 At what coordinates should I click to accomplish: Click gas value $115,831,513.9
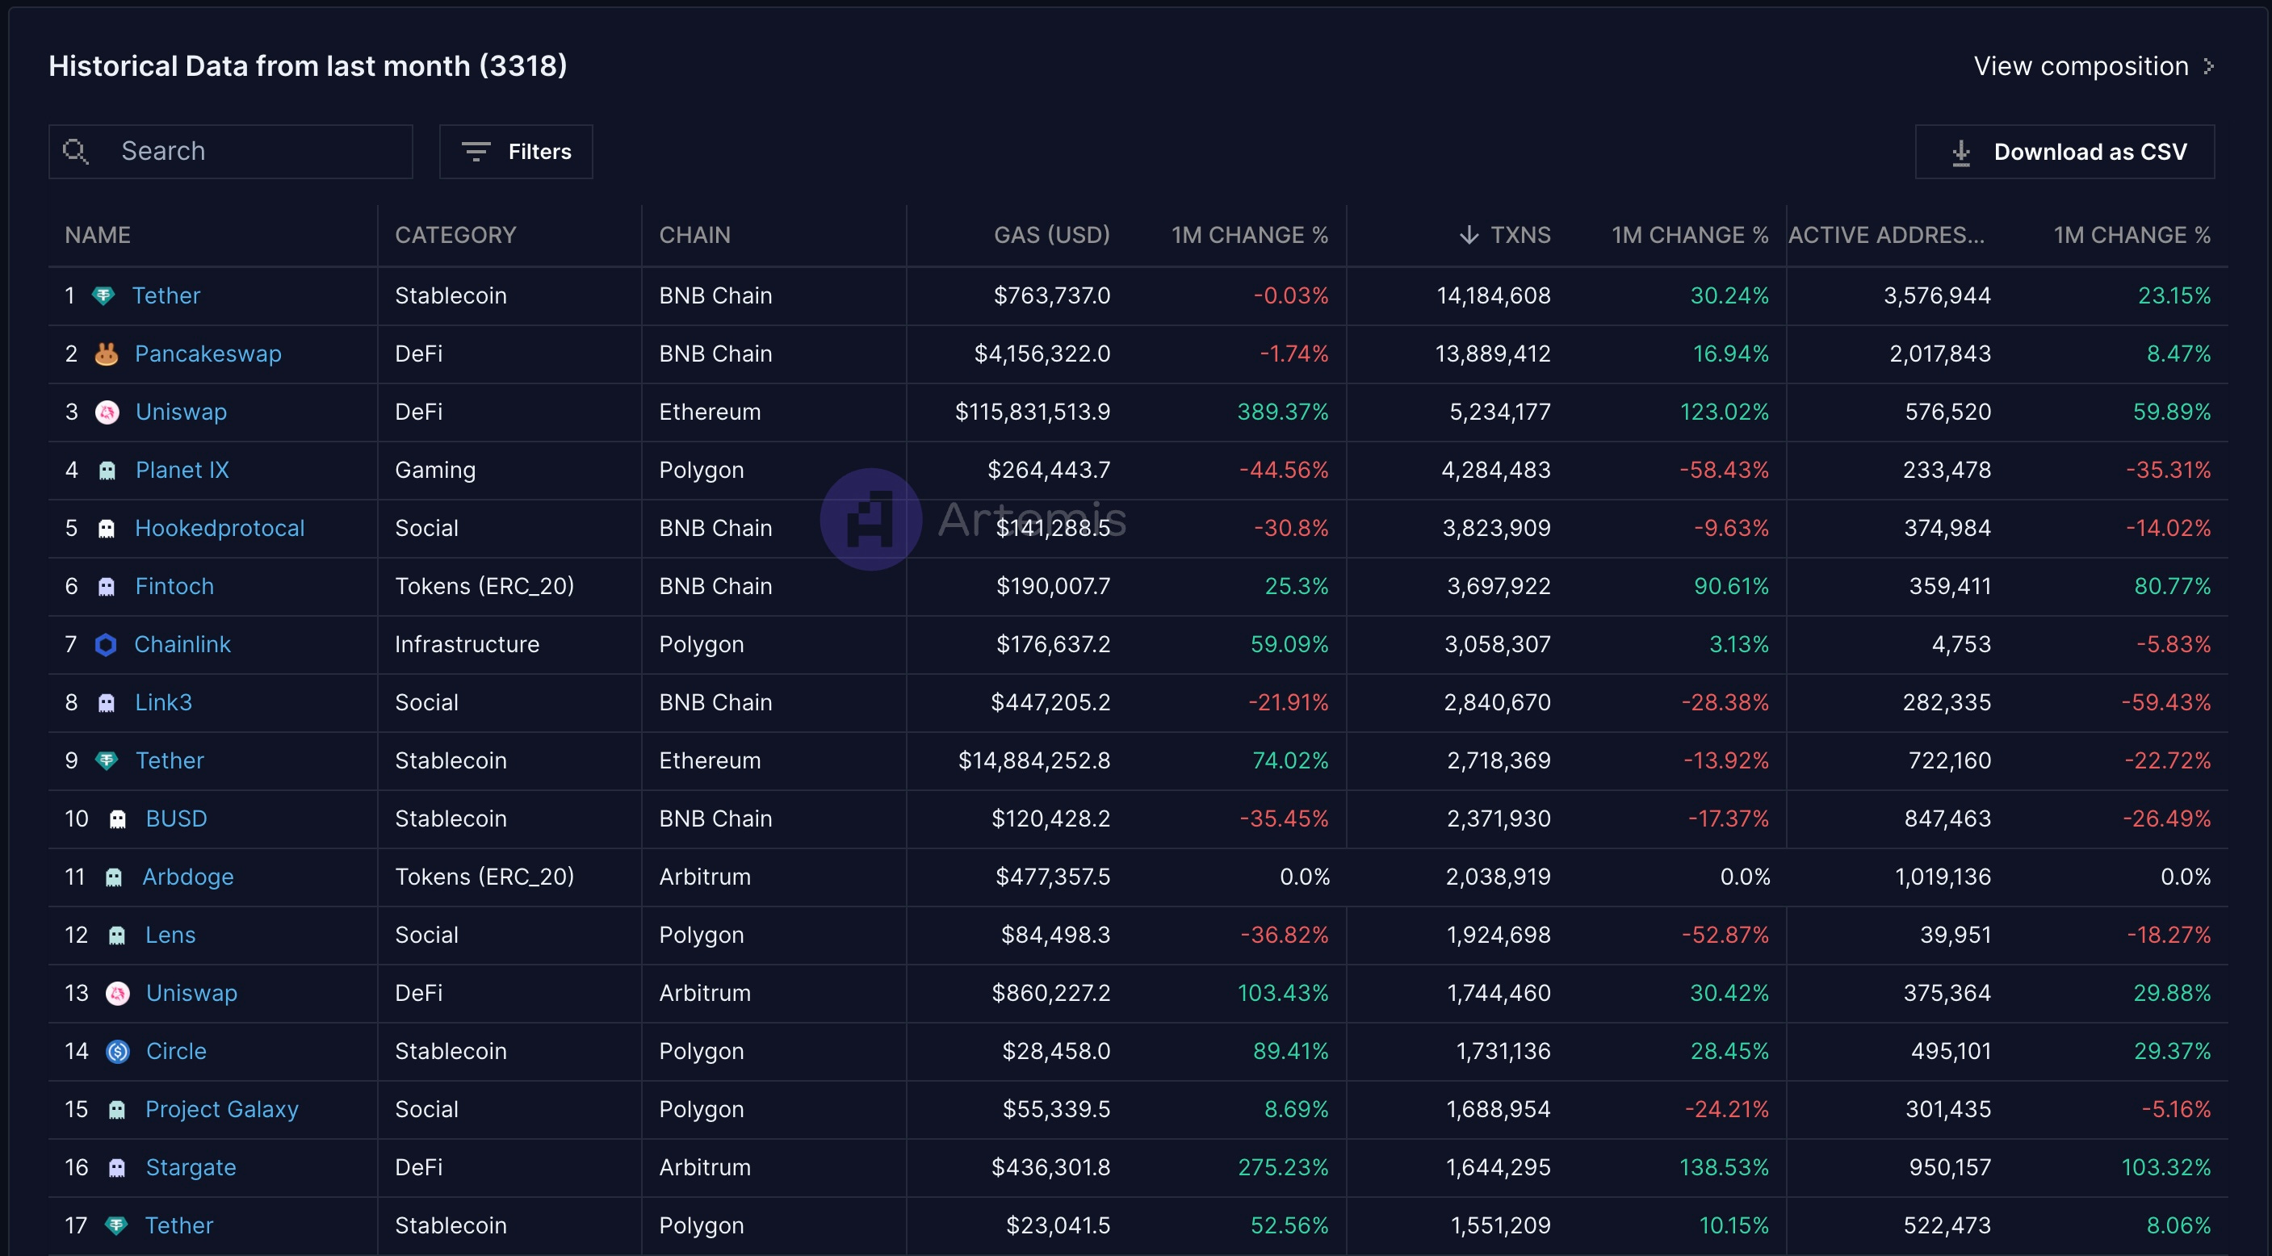point(1033,412)
